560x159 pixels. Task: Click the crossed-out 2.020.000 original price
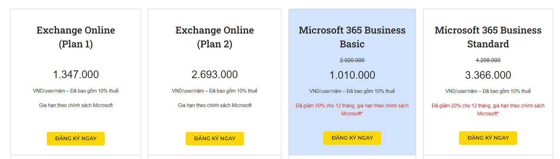pos(352,60)
